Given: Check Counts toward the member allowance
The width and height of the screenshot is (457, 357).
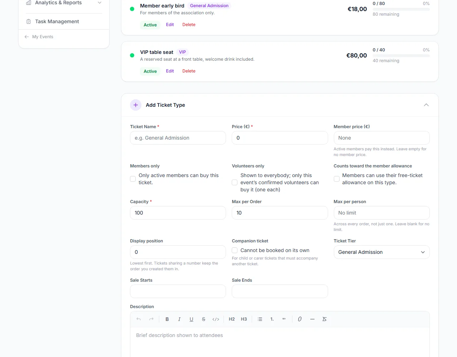Looking at the screenshot, I should (337, 179).
